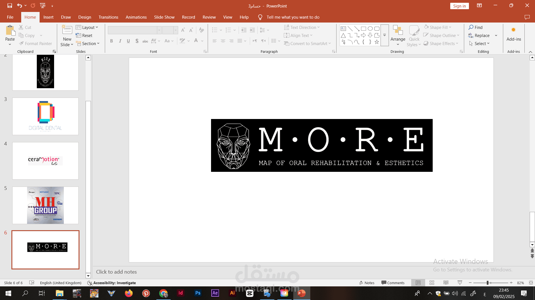Click the Find magnifier tool
Image resolution: width=535 pixels, height=300 pixels.
tap(475, 27)
